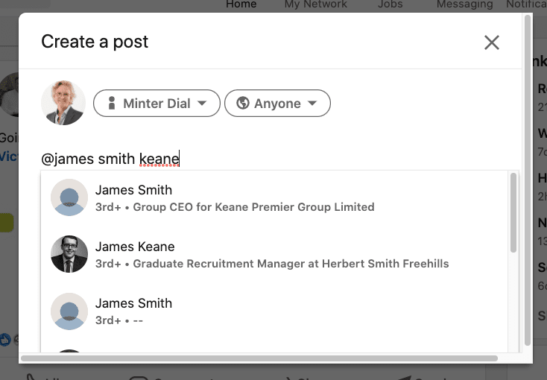Open the Anyone visibility dropdown arrow
The image size is (547, 380).
(x=312, y=104)
